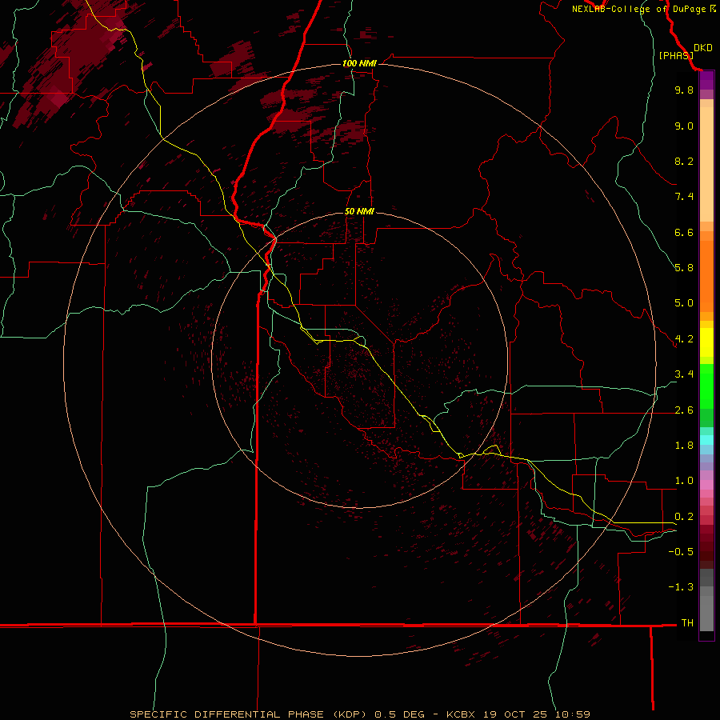Click the 8.2 scale value
Viewport: 720px width, 720px height.
(x=684, y=161)
